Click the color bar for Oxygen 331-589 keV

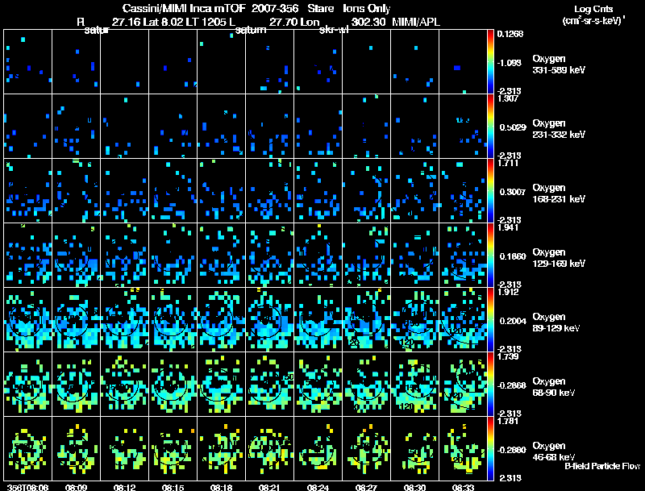[491, 62]
